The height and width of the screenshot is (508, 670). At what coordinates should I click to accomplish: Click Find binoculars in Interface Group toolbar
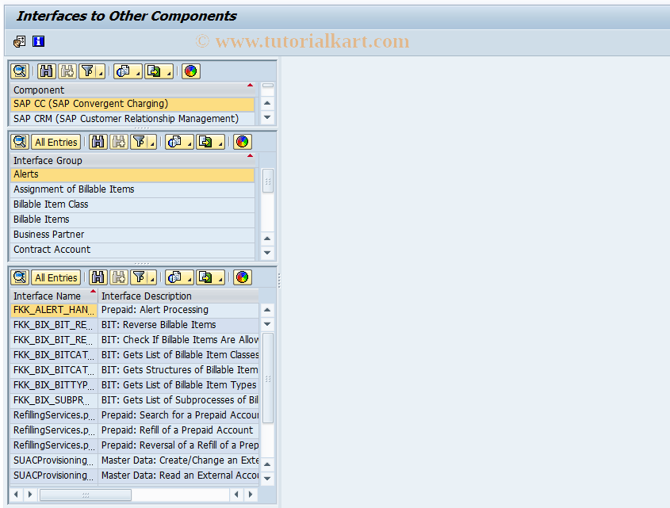pos(98,142)
